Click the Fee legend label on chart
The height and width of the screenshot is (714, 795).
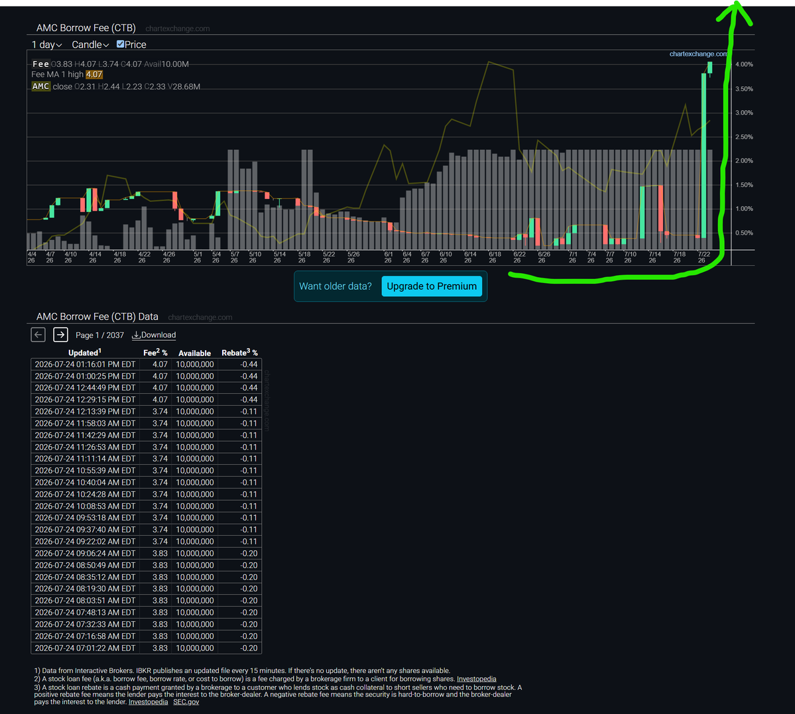tap(40, 64)
